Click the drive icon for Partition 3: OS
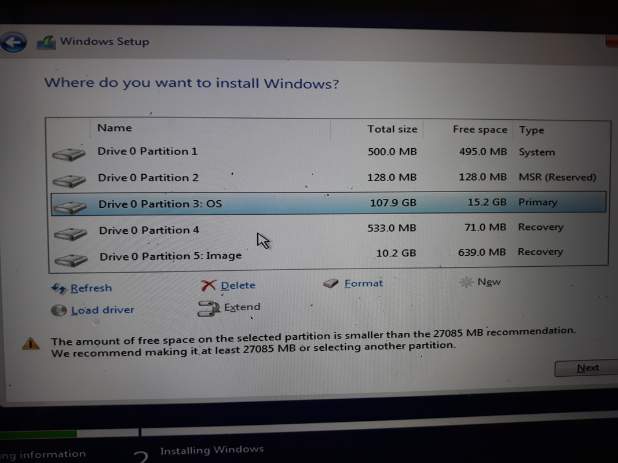 [70, 207]
